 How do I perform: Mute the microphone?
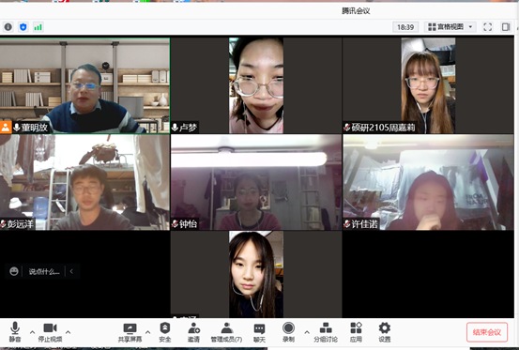coord(15,332)
